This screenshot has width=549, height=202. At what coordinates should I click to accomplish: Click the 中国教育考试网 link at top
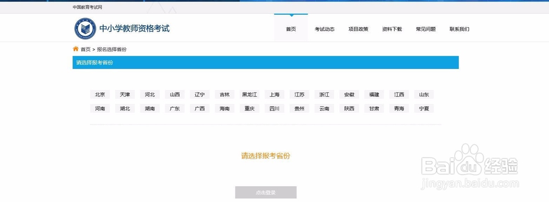click(x=87, y=7)
